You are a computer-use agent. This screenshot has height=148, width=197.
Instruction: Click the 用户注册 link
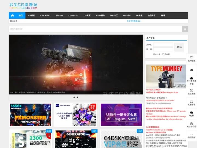(x=157, y=54)
